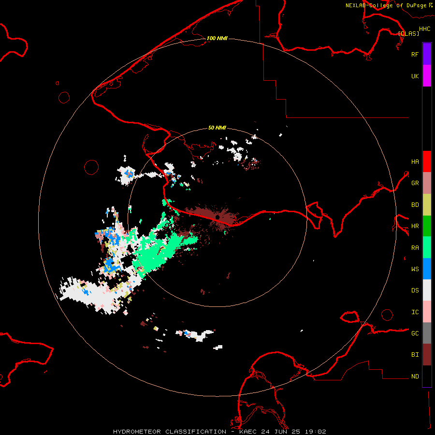Click the GR legend label
The image size is (435, 435).
pos(415,183)
